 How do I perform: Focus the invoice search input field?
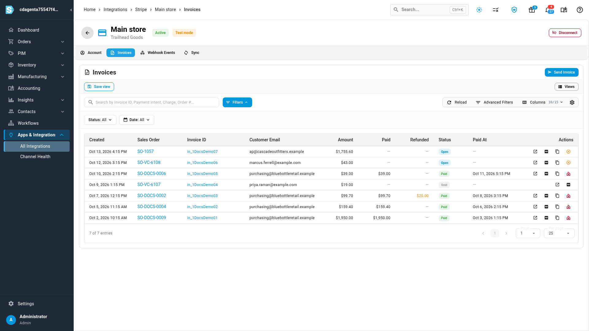coord(152,102)
